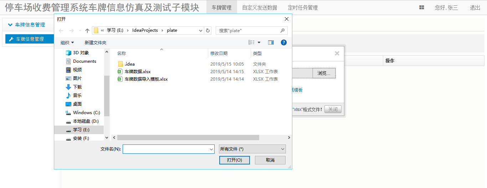Click 您好, 张三 user link
The width and height of the screenshot is (487, 188).
[446, 7]
